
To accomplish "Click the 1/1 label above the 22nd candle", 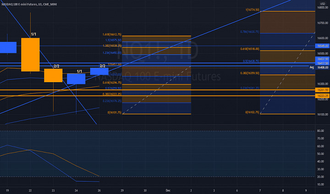I will click(33, 34).
